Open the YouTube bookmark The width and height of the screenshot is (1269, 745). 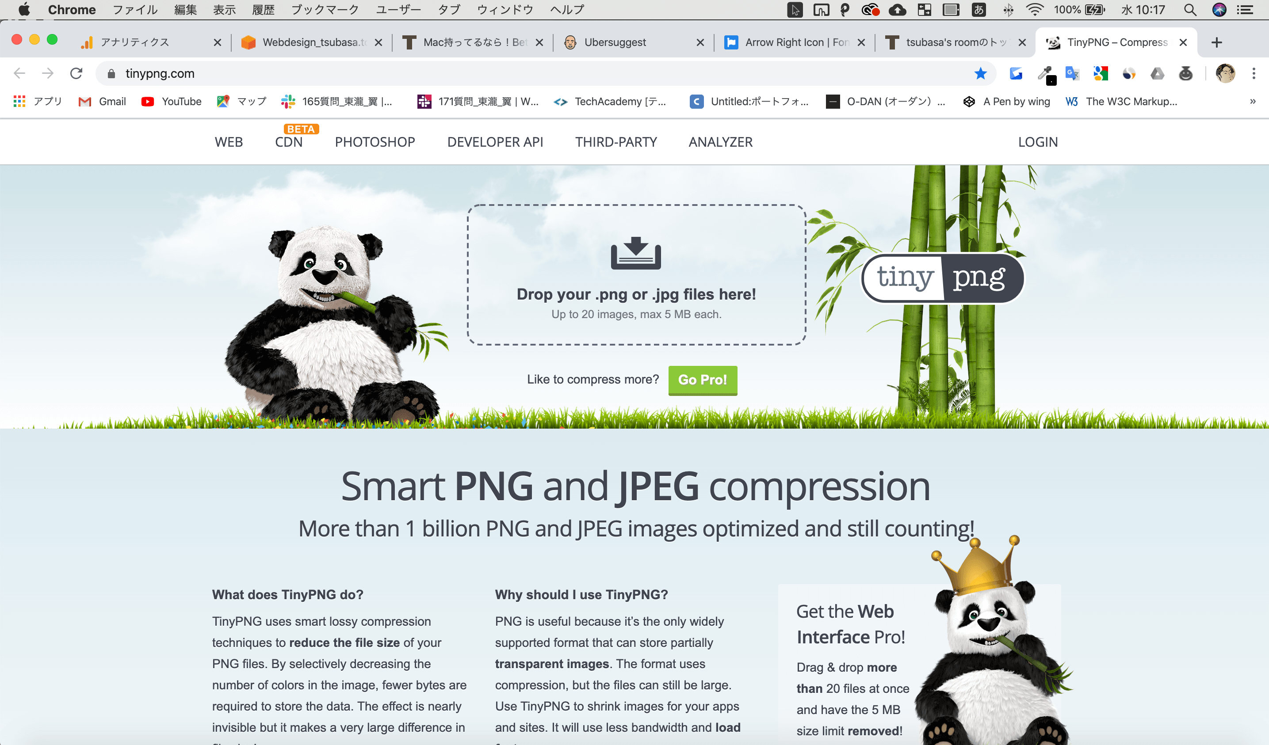pos(171,102)
